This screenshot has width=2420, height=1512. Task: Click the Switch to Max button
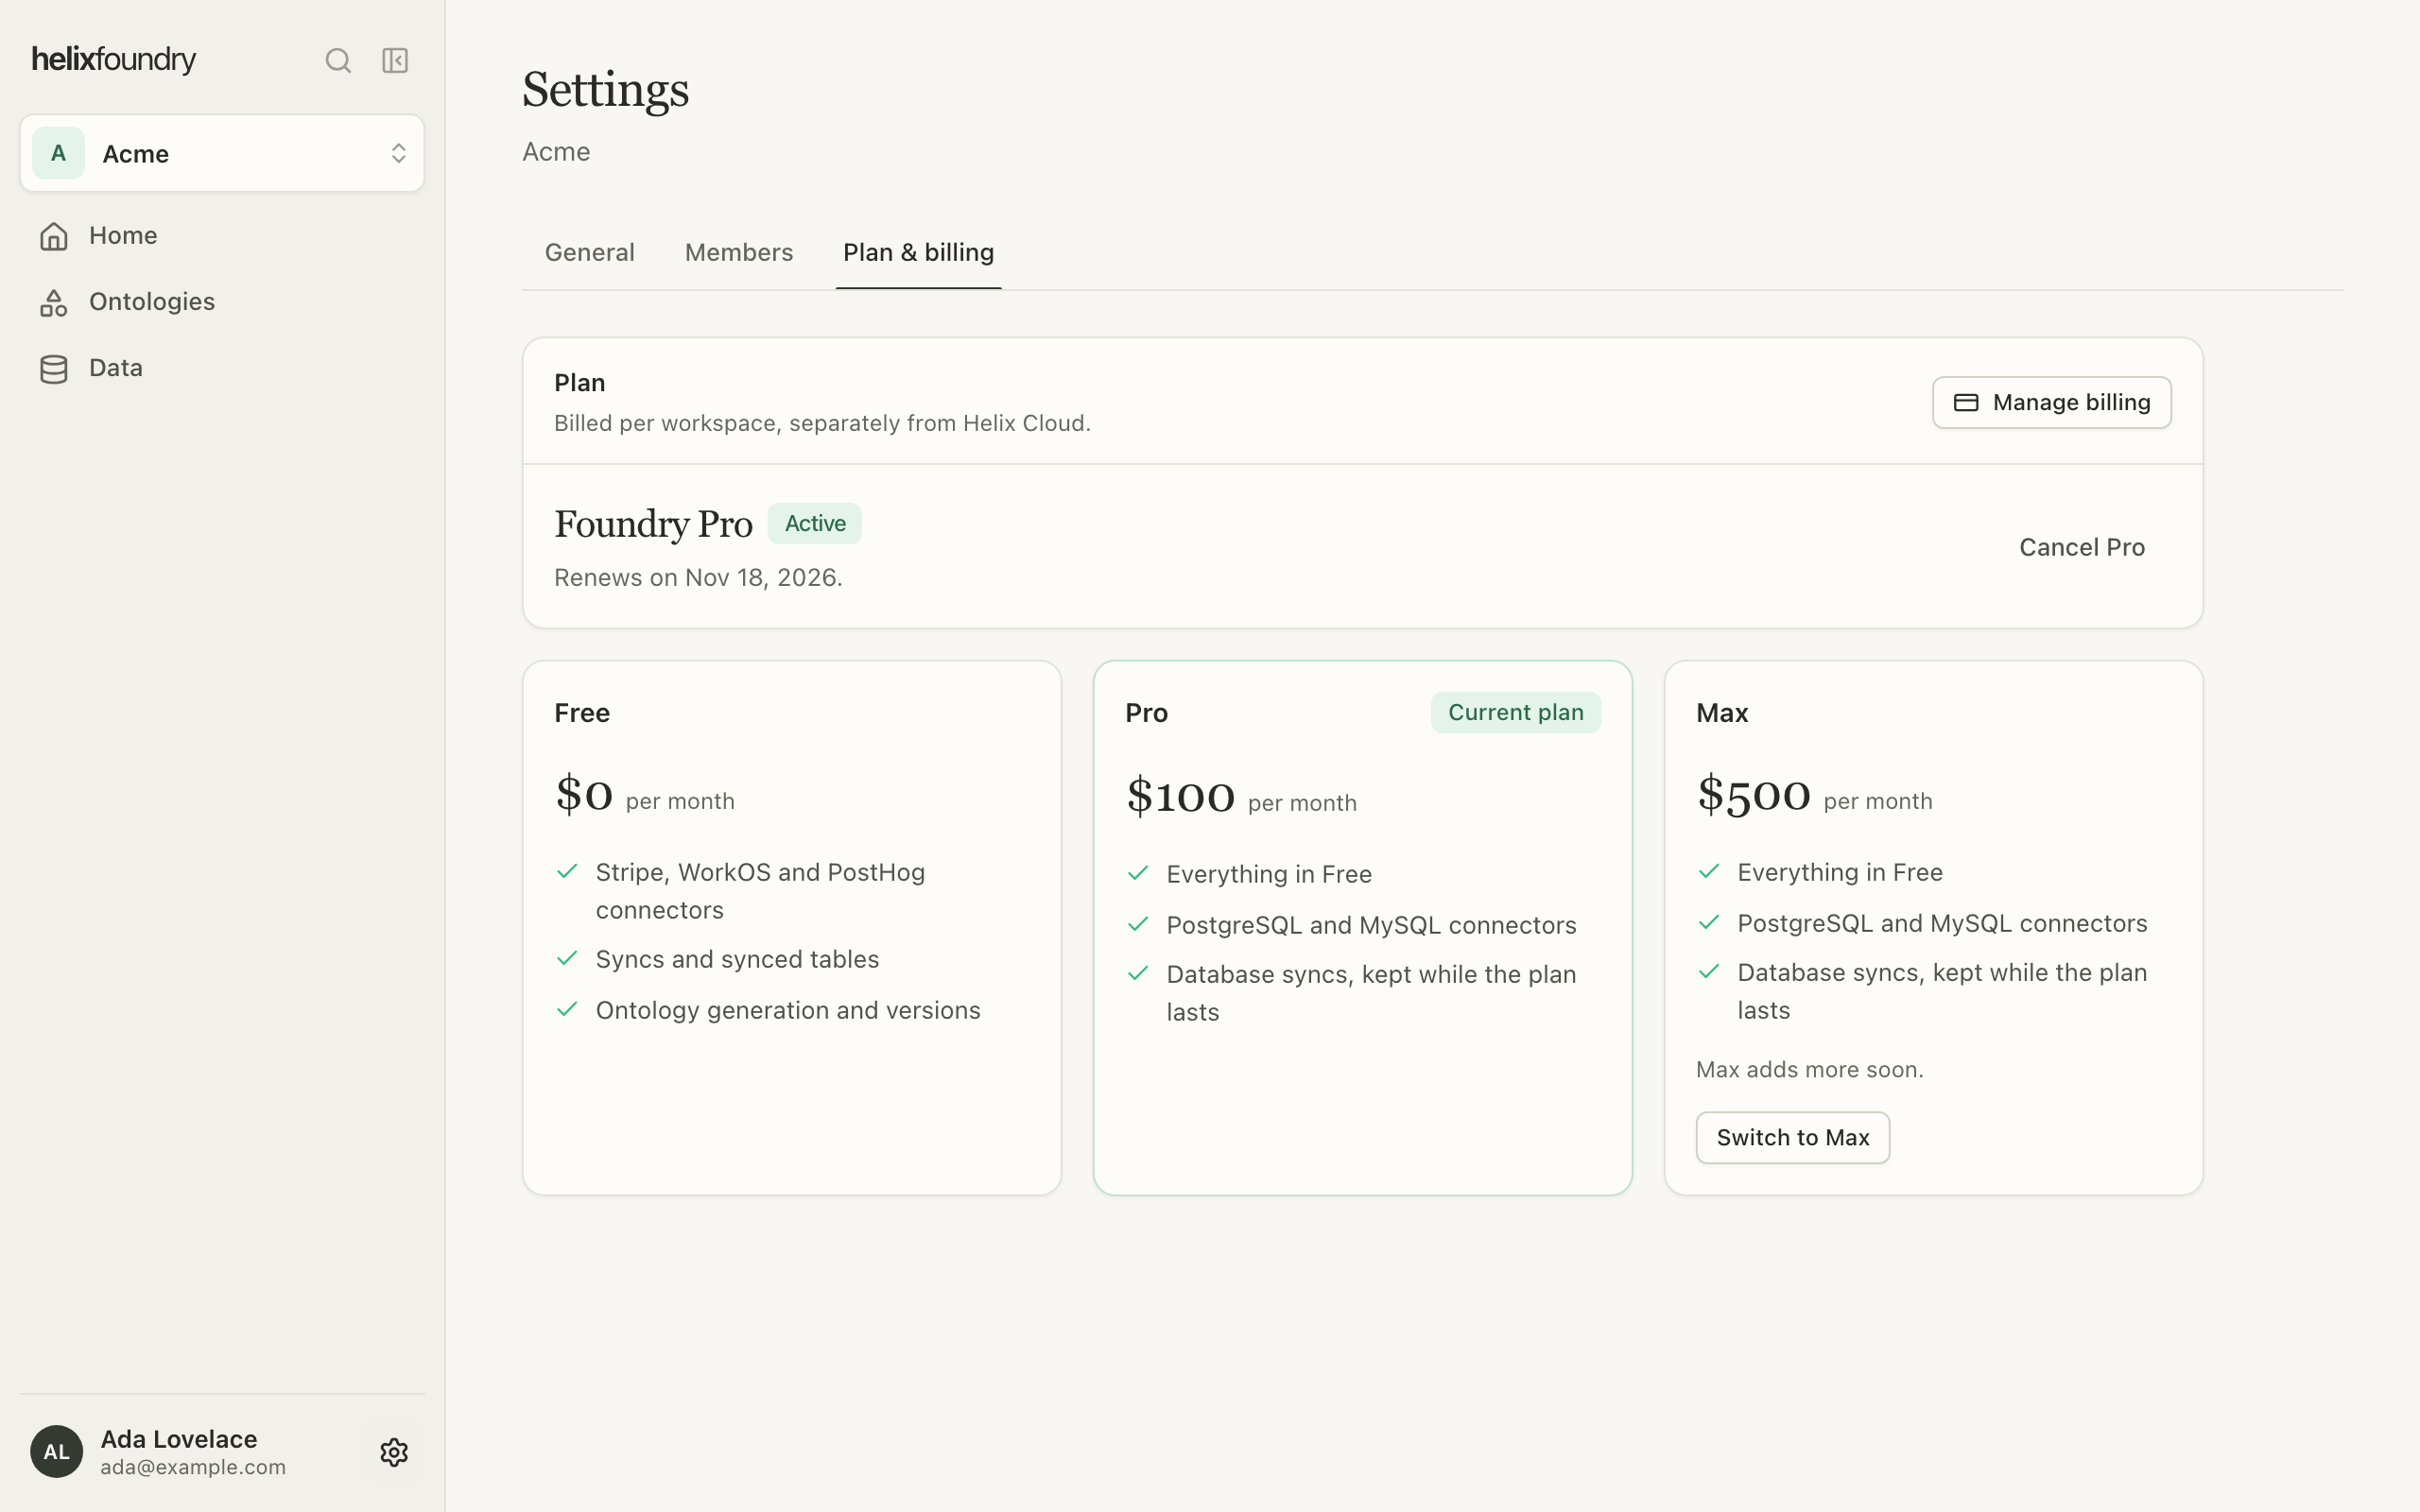(1792, 1137)
